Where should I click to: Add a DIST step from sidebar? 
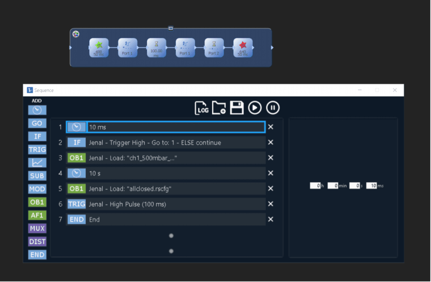[x=37, y=242]
